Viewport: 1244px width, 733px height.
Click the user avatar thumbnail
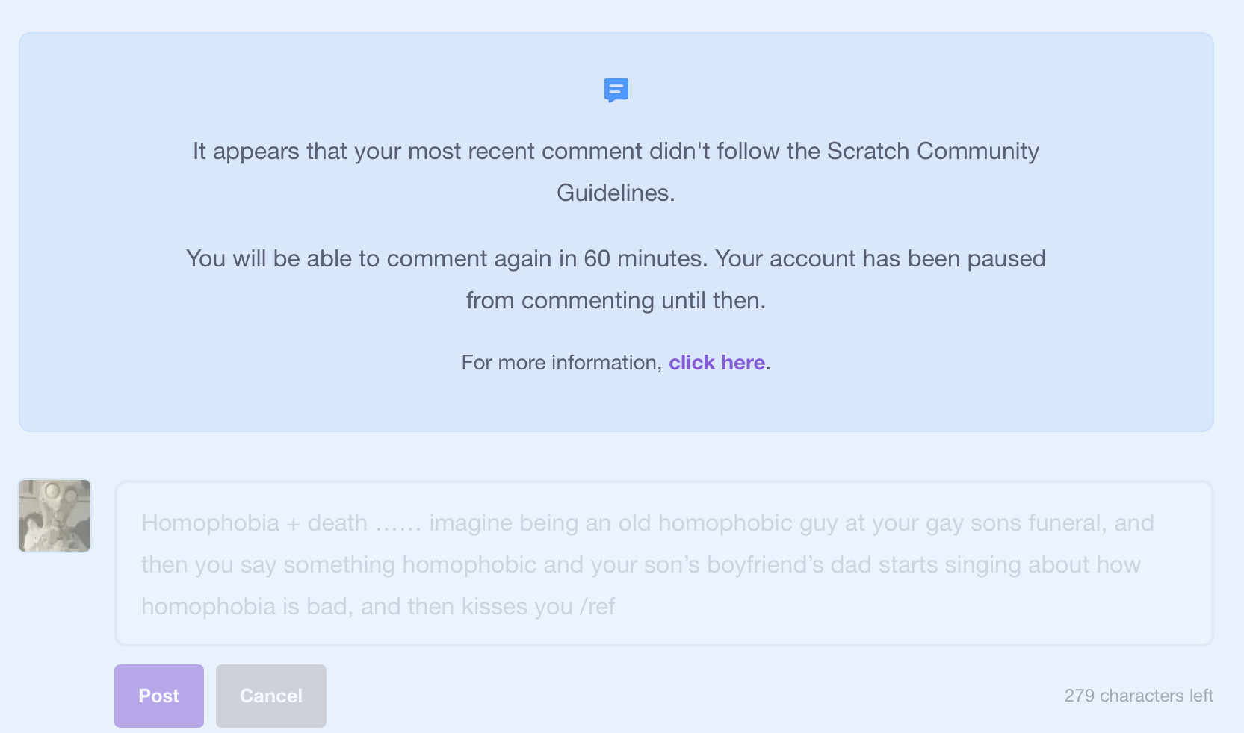pos(55,516)
